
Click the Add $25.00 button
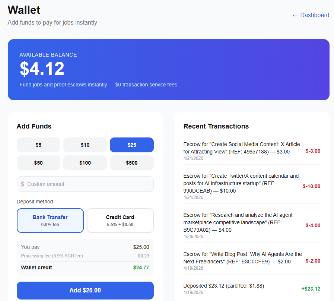tap(85, 290)
